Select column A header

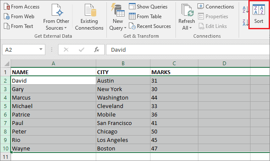click(53, 64)
